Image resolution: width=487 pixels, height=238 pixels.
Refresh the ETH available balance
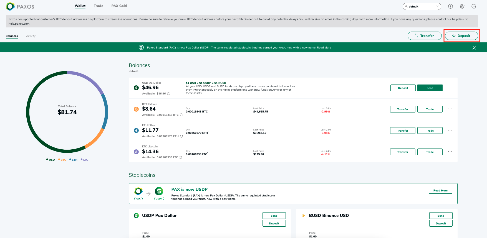[x=181, y=136]
